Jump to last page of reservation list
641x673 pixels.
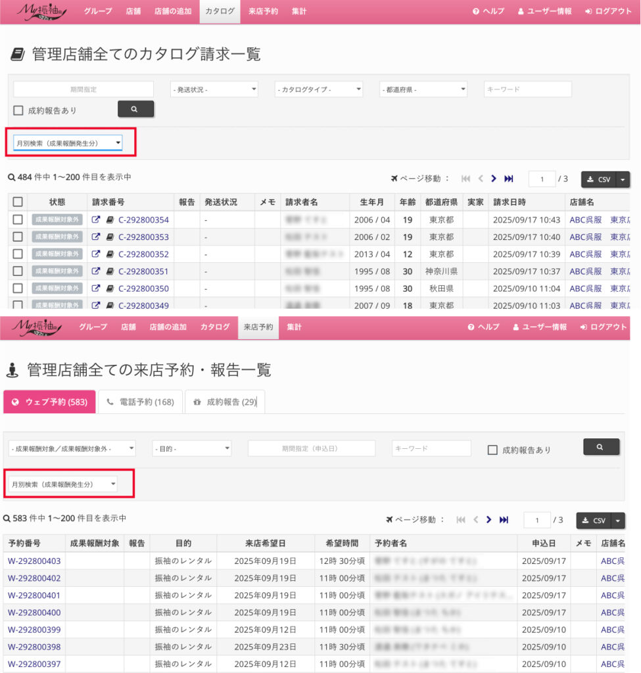point(504,520)
